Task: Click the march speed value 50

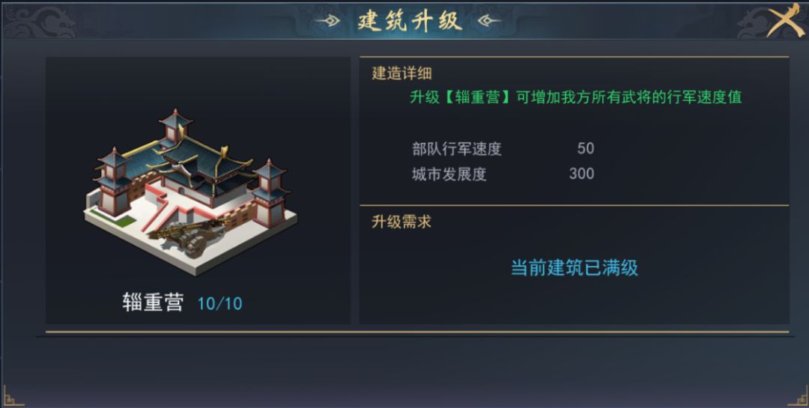Action: click(585, 148)
